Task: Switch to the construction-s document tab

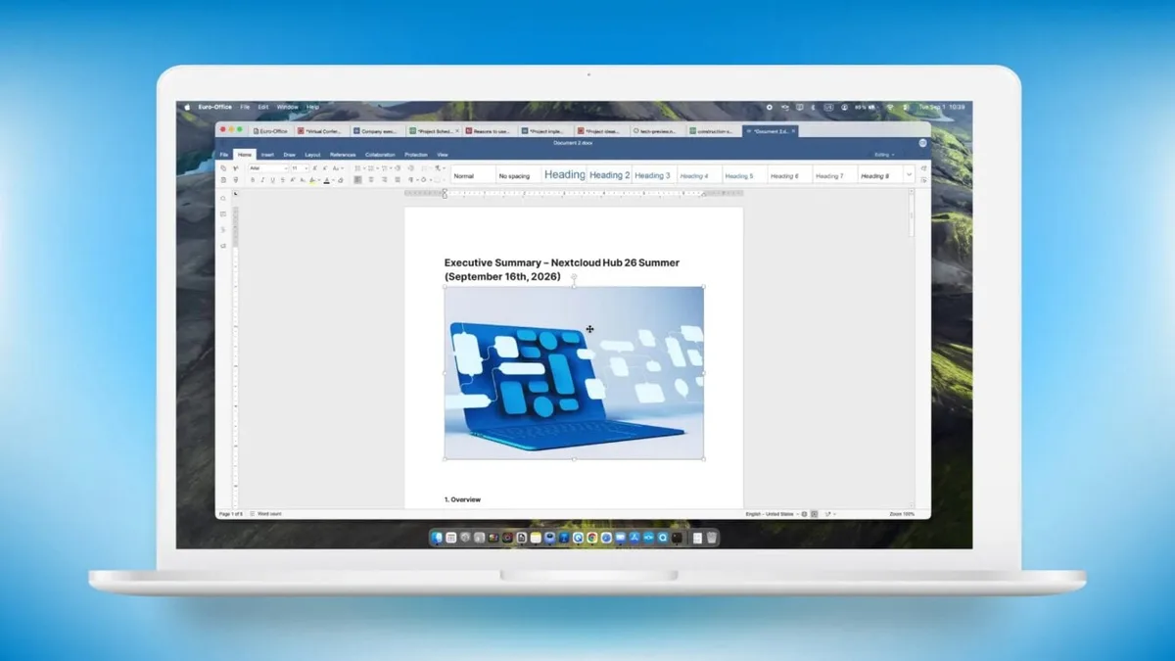Action: [713, 130]
